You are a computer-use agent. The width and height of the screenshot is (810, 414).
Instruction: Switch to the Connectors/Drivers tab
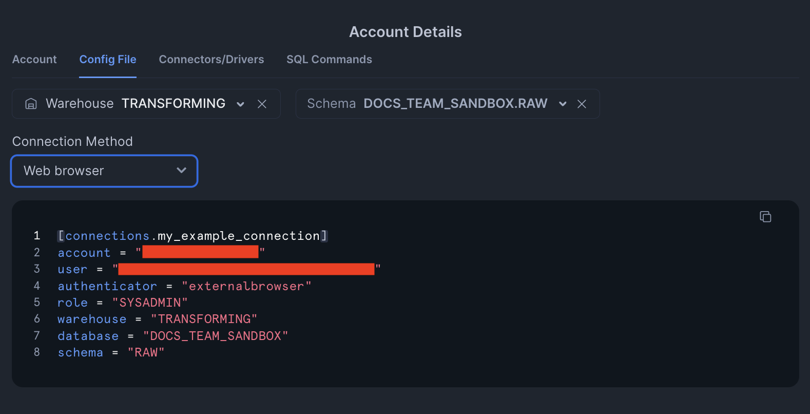pyautogui.click(x=211, y=59)
